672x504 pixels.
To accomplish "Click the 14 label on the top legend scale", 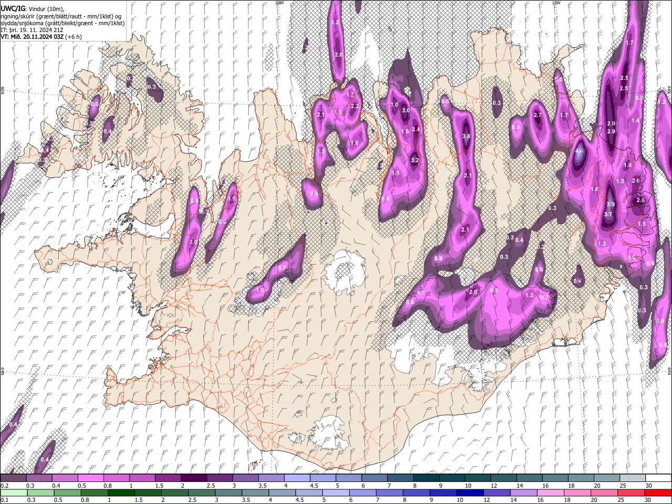I will [519, 486].
